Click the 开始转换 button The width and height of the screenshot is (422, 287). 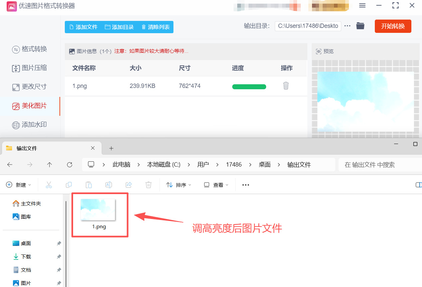point(393,26)
